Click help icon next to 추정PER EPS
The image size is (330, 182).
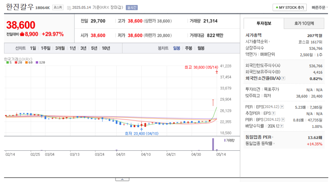tap(273, 113)
